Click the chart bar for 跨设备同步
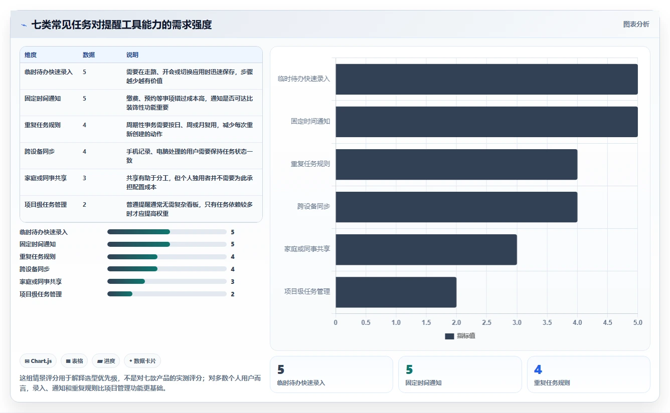 tap(456, 207)
